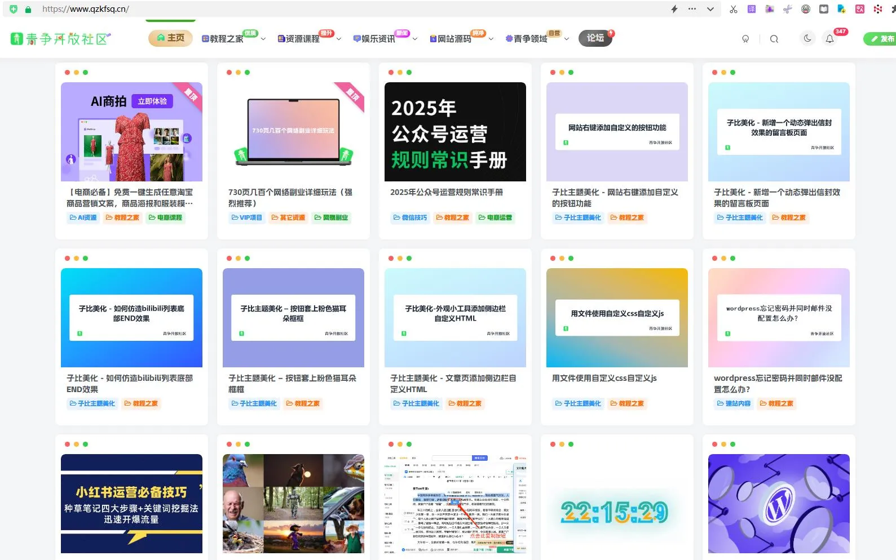This screenshot has height=560, width=896.
Task: Click the black scissors extension icon
Action: (734, 9)
